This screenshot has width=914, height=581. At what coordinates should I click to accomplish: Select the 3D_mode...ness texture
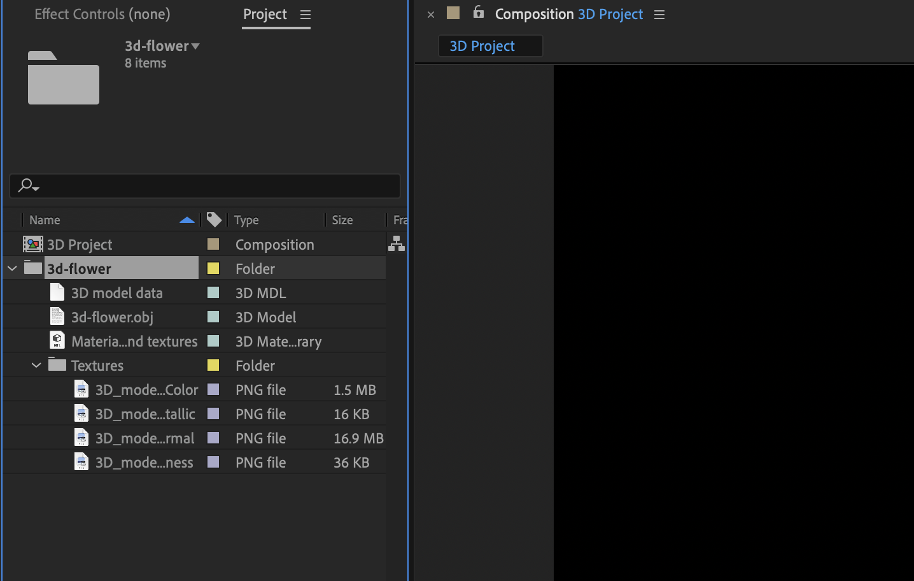point(144,463)
